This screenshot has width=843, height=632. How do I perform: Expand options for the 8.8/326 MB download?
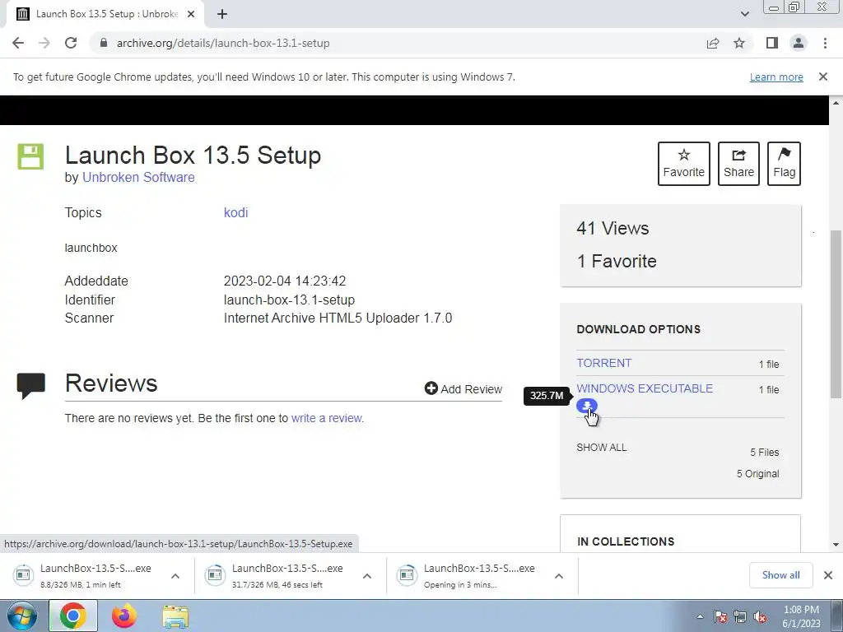click(x=175, y=575)
